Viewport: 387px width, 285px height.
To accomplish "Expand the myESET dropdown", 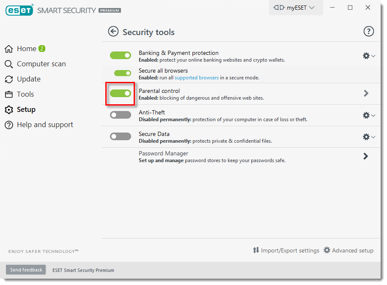I will 296,7.
